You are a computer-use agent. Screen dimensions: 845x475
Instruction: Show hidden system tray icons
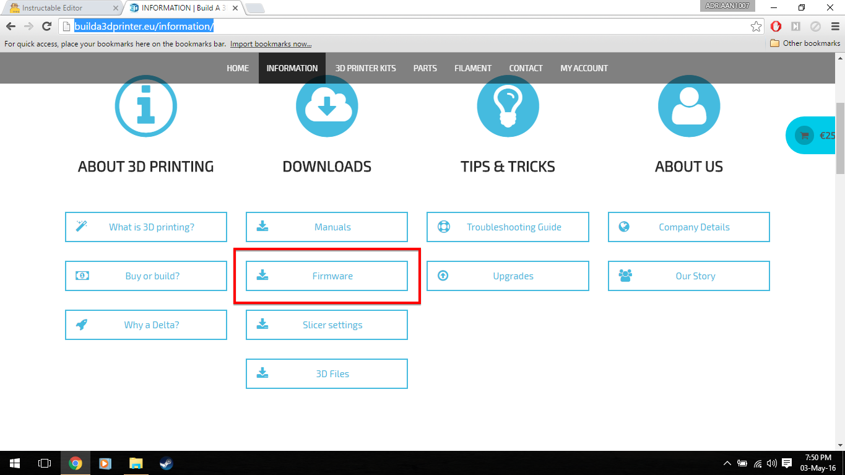tap(727, 463)
